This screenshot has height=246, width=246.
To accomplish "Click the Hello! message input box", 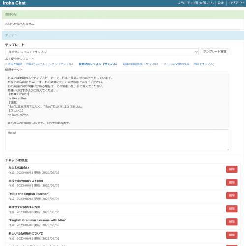I will [117, 140].
